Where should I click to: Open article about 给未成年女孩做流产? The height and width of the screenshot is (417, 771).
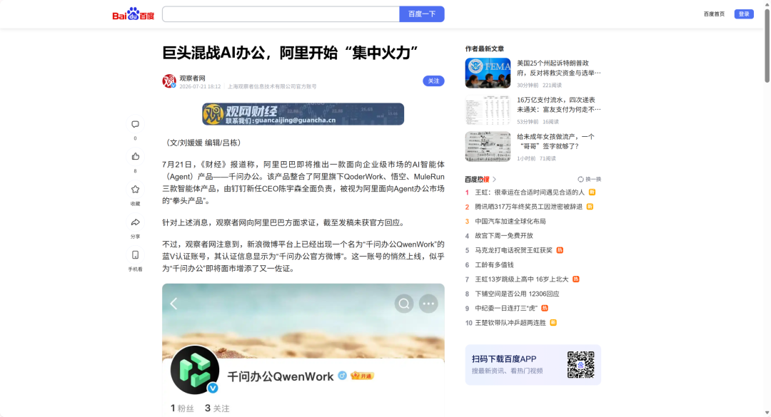pos(555,141)
